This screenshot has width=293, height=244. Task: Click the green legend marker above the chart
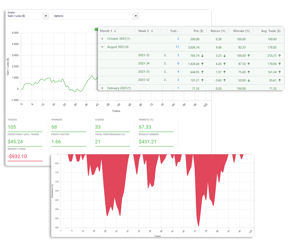coord(97,29)
